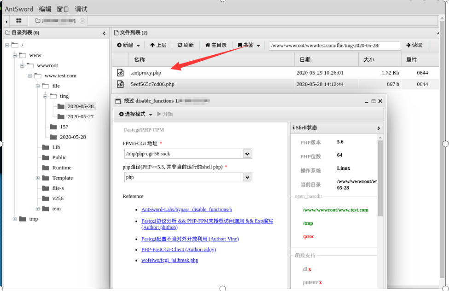The width and height of the screenshot is (449, 291).
Task: Click inside the file path input field
Action: tap(336, 45)
